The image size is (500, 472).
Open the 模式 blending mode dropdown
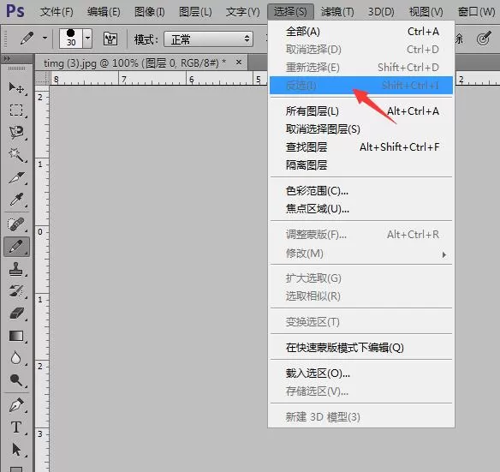(209, 39)
